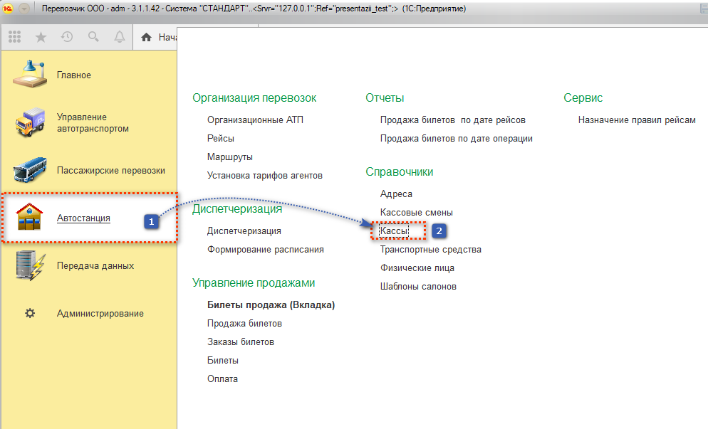This screenshot has height=429, width=708.
Task: Open Продажа билетов по дате рейсов report
Action: tap(452, 120)
